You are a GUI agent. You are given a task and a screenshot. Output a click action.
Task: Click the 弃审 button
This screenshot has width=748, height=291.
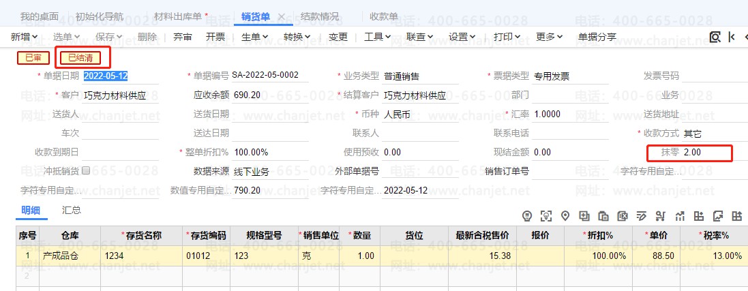183,37
